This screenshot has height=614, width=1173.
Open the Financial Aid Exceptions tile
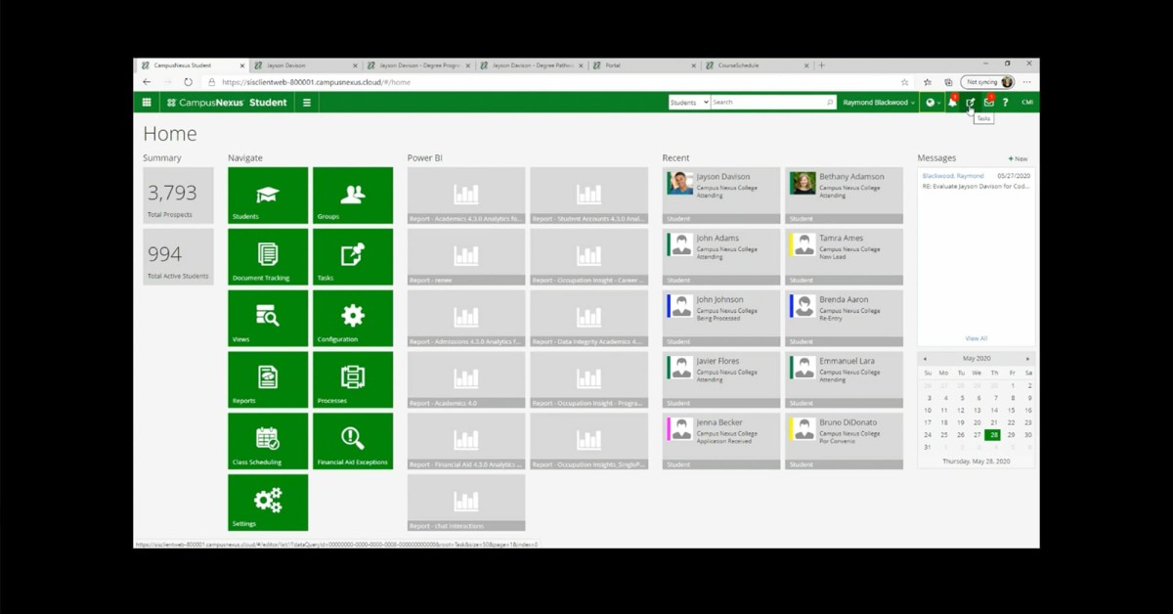tap(352, 441)
